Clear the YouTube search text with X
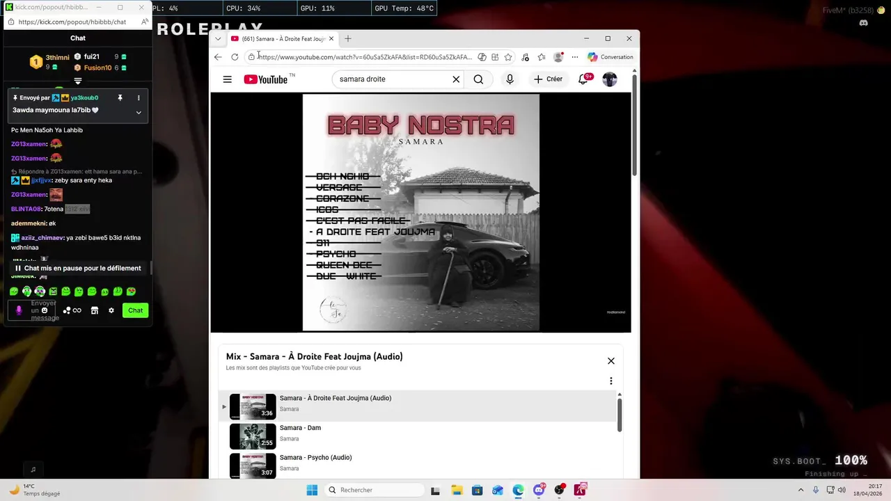This screenshot has height=501, width=891. click(x=456, y=79)
